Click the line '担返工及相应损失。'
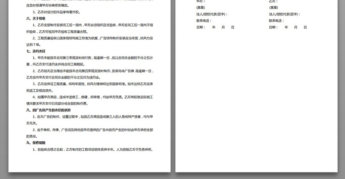 [x=40, y=91]
